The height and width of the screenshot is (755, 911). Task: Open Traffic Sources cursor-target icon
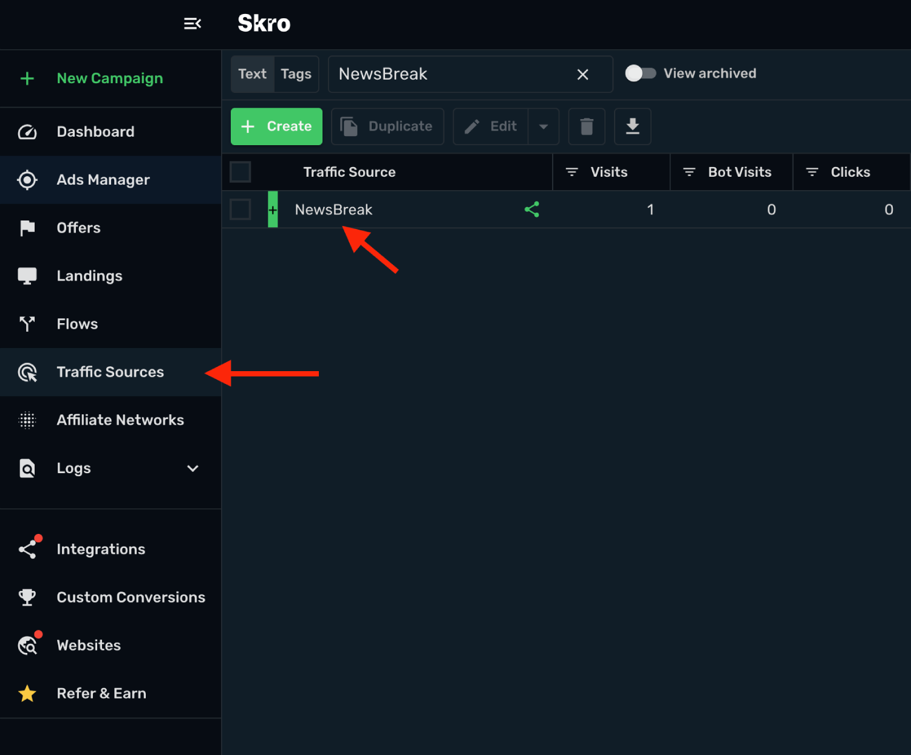coord(27,372)
